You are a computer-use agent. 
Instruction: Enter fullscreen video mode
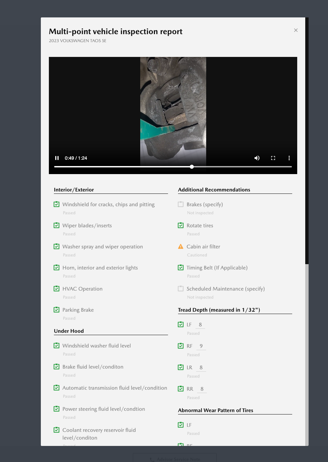(273, 158)
